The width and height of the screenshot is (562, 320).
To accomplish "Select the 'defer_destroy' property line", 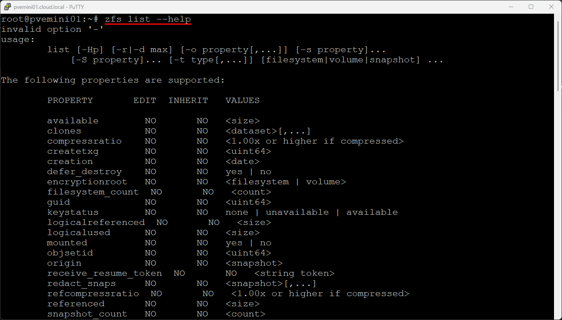I will [x=84, y=171].
